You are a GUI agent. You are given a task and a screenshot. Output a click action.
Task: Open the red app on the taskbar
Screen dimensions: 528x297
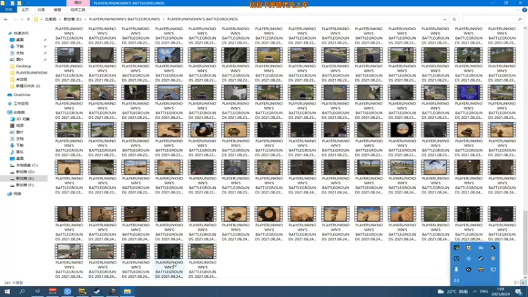pos(52,292)
